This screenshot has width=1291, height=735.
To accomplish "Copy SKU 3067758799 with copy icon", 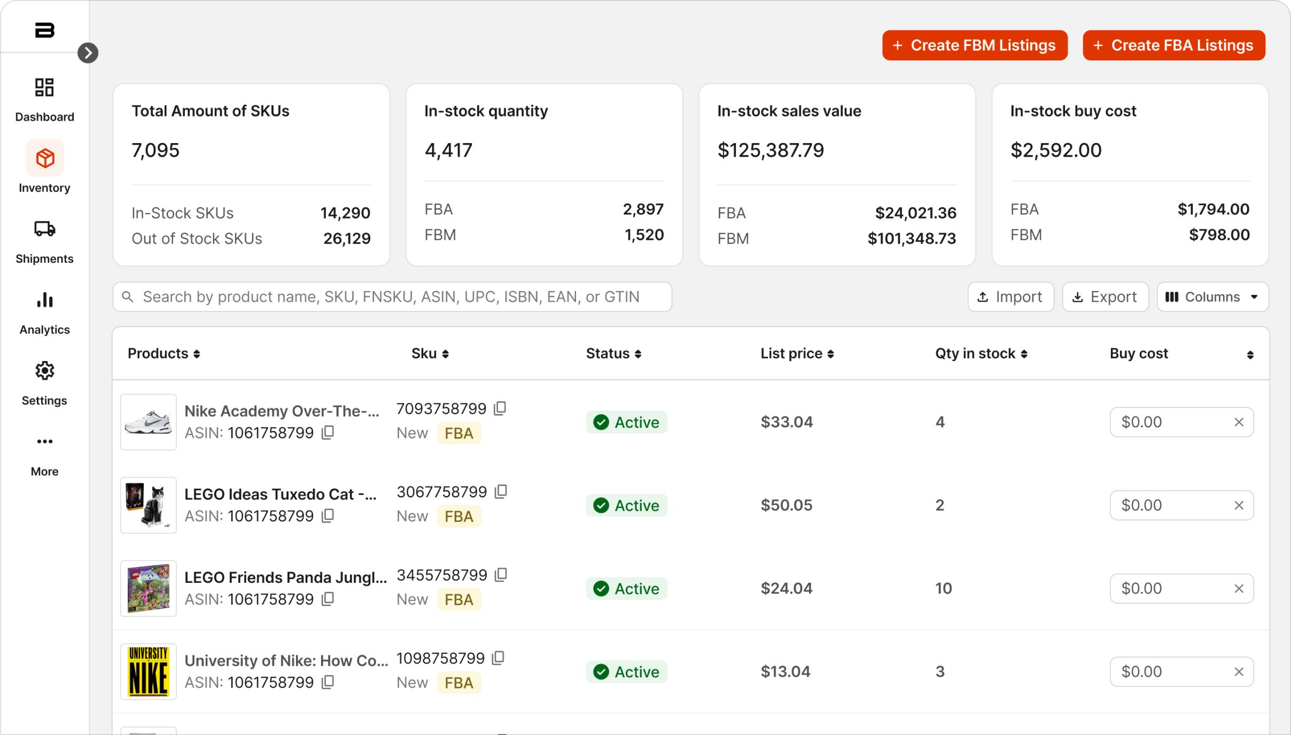I will click(x=501, y=491).
